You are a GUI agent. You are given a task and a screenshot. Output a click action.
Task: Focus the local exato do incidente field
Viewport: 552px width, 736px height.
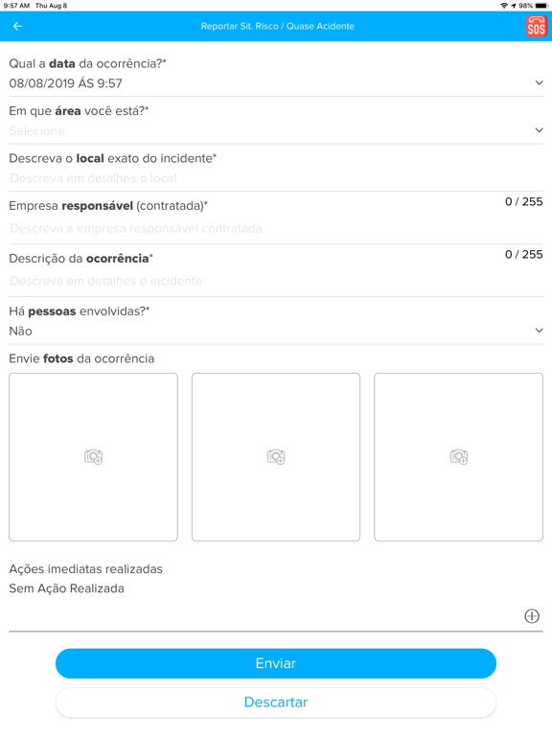(x=276, y=178)
